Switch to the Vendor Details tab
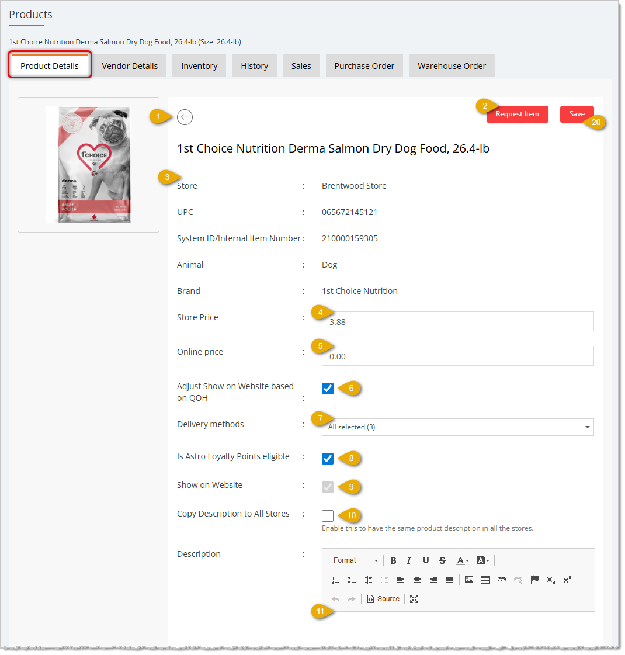 tap(130, 66)
